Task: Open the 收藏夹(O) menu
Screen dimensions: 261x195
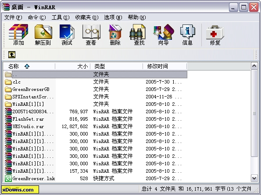Action: (x=87, y=17)
